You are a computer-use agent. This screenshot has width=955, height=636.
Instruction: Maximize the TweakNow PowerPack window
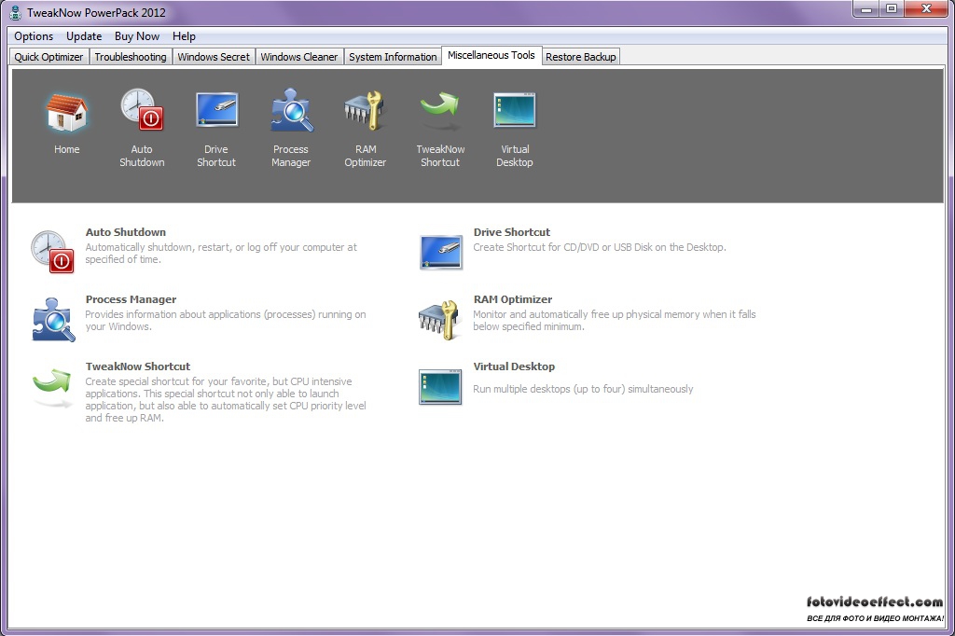(892, 9)
